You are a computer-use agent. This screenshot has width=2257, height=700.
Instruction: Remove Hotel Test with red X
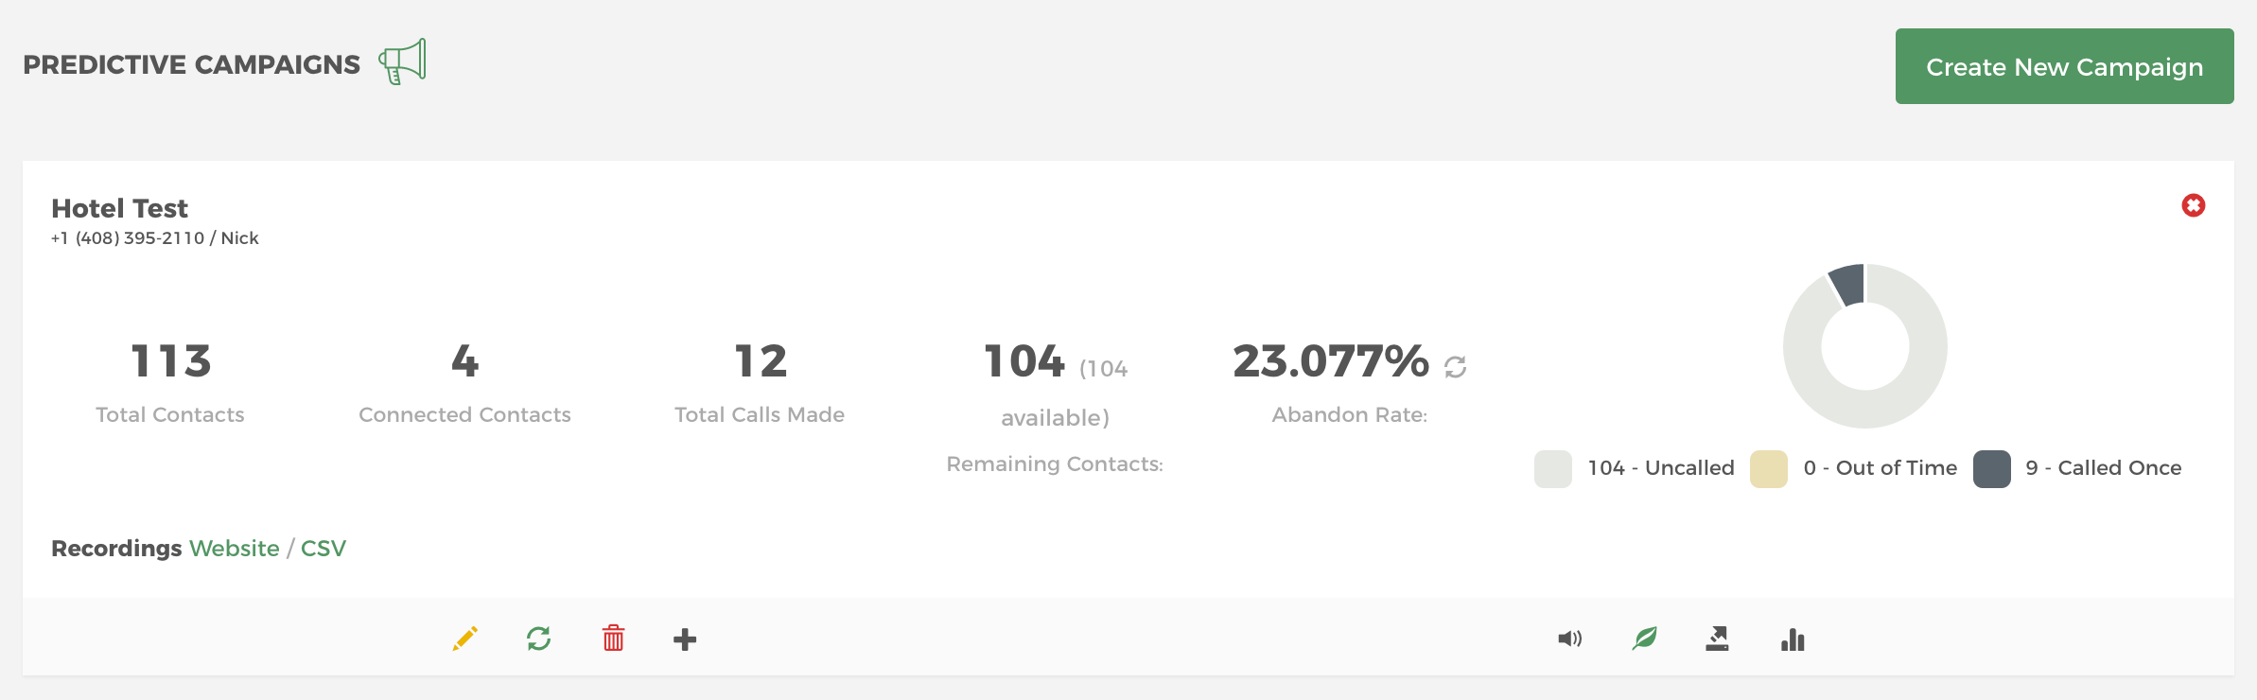[2194, 205]
